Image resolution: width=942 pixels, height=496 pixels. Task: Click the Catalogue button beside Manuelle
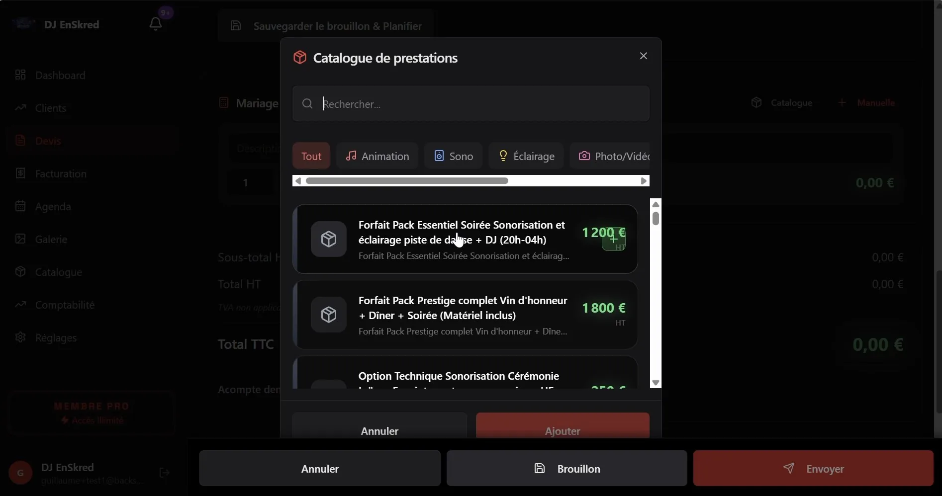tap(782, 102)
